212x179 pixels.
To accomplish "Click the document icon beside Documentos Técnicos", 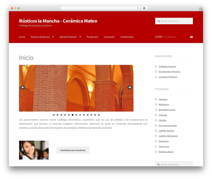I will pos(156,72).
